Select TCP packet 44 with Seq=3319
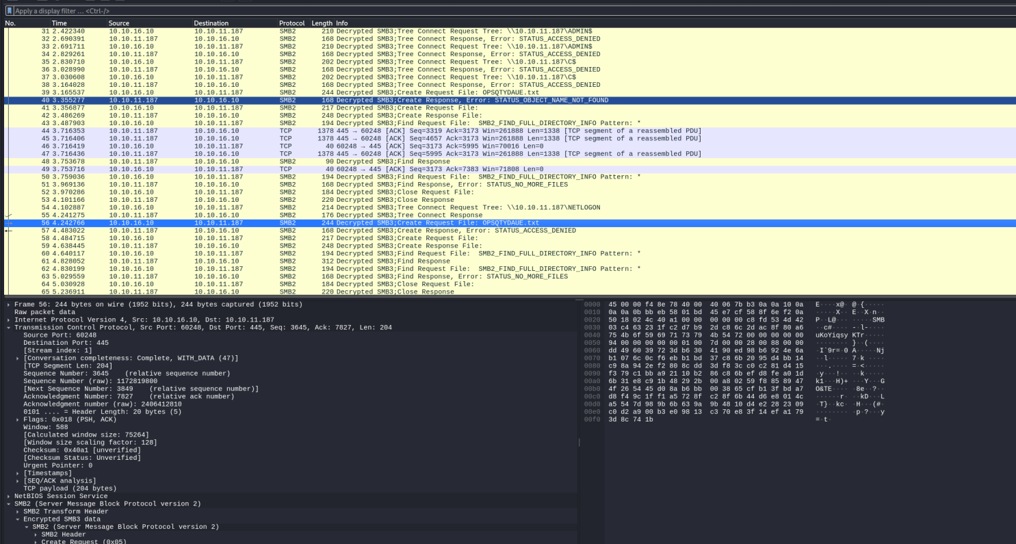1016x544 pixels. click(x=509, y=131)
